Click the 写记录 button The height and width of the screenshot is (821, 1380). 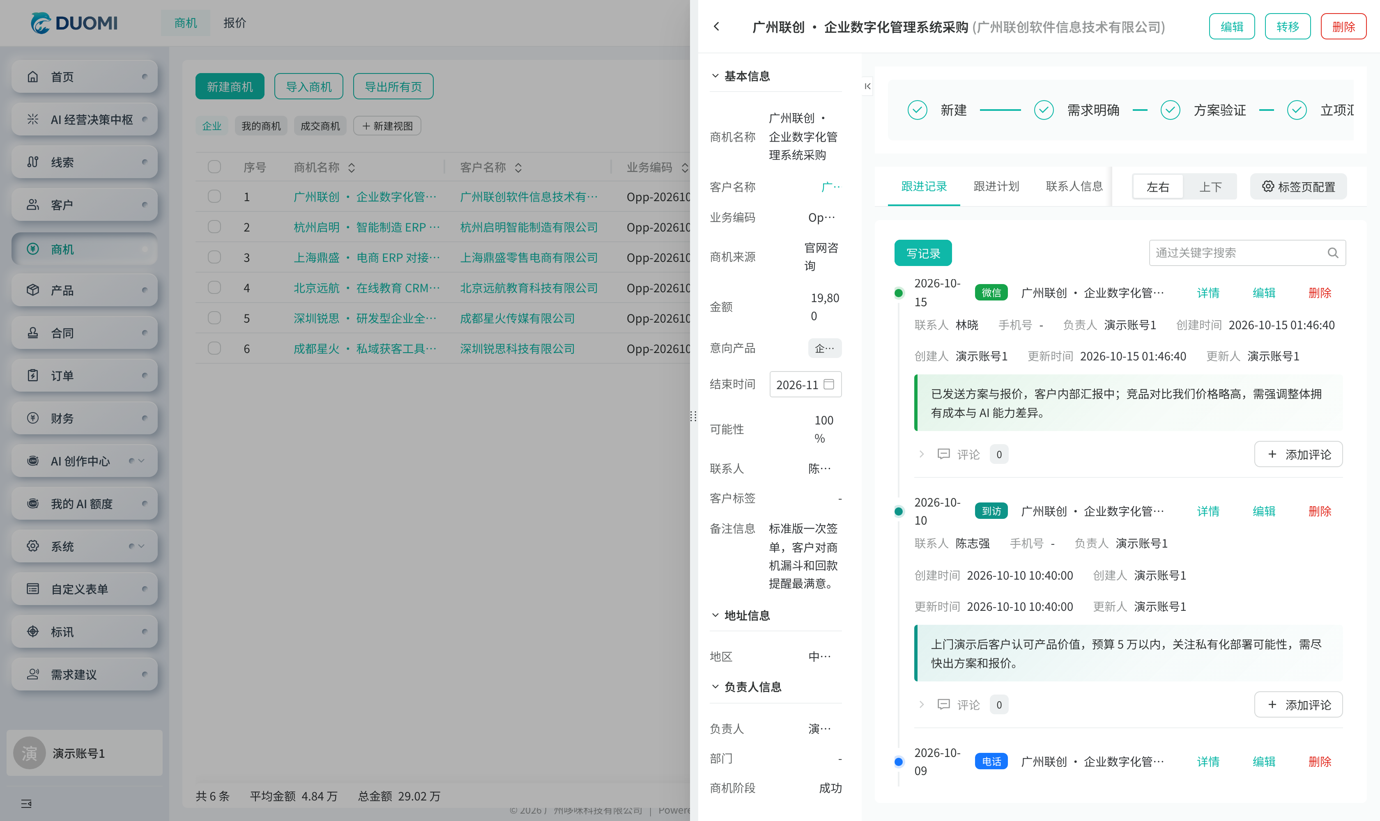[x=923, y=253]
